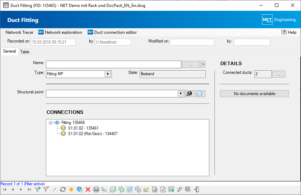Click the ellipsis button beside Connected ducts

(x=278, y=74)
